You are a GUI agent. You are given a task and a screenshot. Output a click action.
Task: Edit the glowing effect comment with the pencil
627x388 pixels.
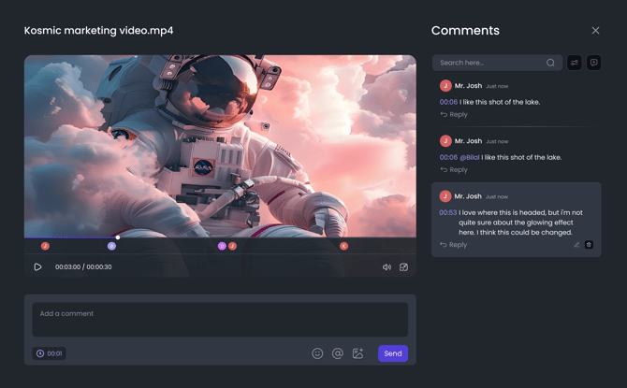(576, 245)
